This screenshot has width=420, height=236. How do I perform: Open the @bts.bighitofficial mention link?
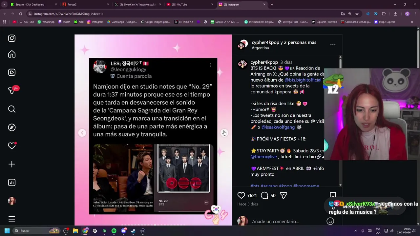coord(303,80)
